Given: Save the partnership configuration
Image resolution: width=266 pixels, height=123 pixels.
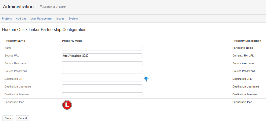Looking at the screenshot, I should coord(8,118).
